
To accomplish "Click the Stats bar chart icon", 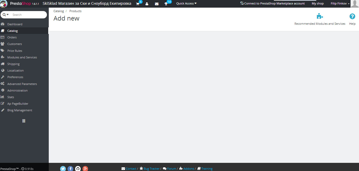I will 2,97.
